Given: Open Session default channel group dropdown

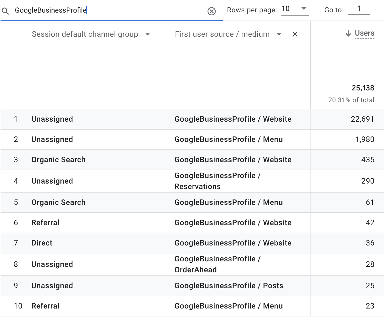Looking at the screenshot, I should [148, 35].
